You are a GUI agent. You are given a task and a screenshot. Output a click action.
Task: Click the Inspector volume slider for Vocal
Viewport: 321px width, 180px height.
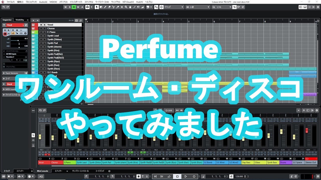click(19, 40)
